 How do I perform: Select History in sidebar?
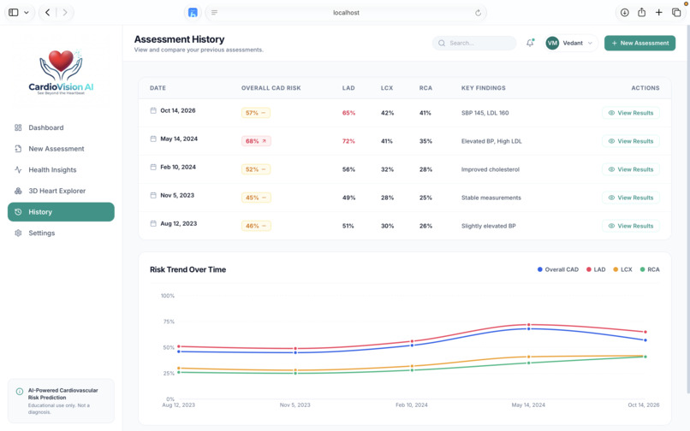[x=61, y=212]
